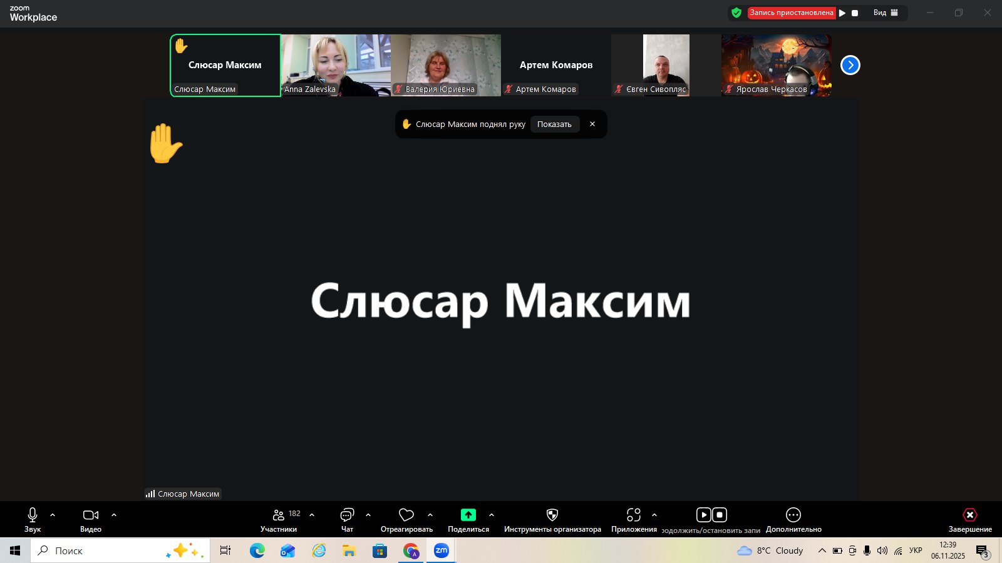The height and width of the screenshot is (563, 1002).
Task: Stop recording with top stop button
Action: (855, 13)
